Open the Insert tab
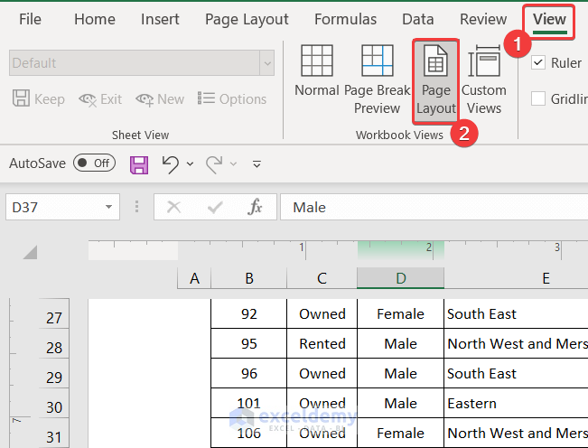The image size is (588, 448). pos(160,19)
